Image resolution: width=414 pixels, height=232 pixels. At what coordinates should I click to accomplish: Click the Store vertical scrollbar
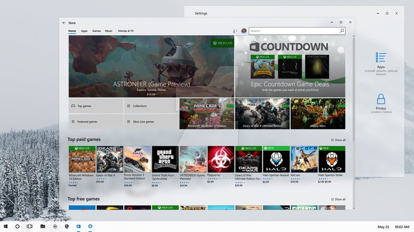pos(353,89)
